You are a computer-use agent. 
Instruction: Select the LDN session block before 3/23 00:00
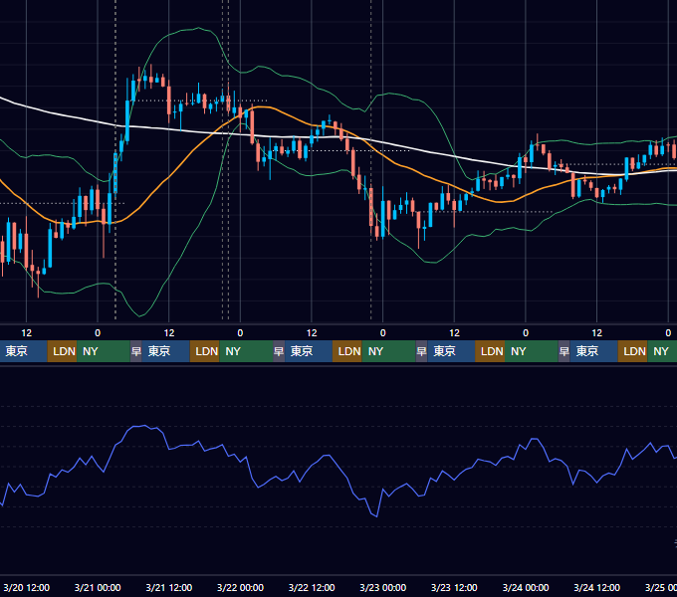pyautogui.click(x=347, y=351)
